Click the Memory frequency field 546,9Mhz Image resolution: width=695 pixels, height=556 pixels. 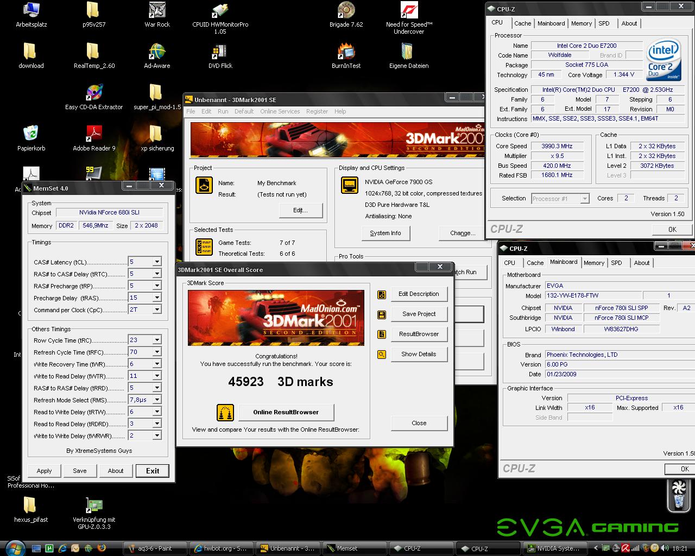(x=96, y=225)
